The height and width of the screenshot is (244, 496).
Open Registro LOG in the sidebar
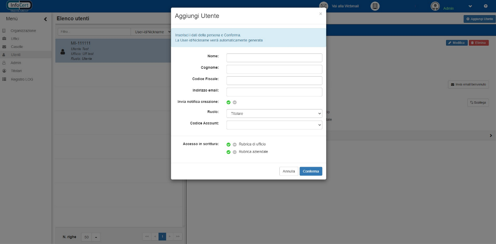(22, 79)
